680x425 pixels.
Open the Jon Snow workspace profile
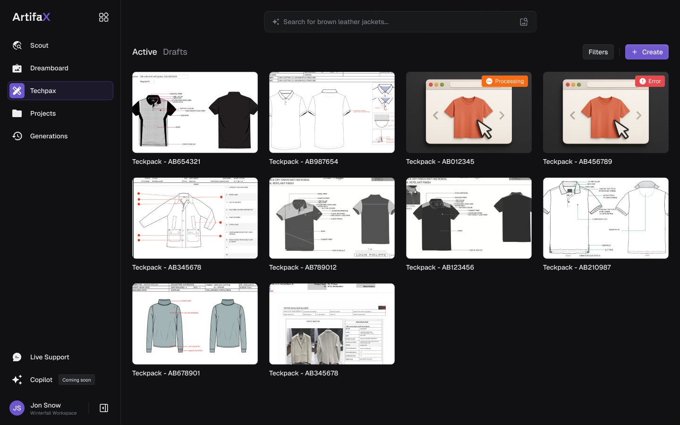45,408
